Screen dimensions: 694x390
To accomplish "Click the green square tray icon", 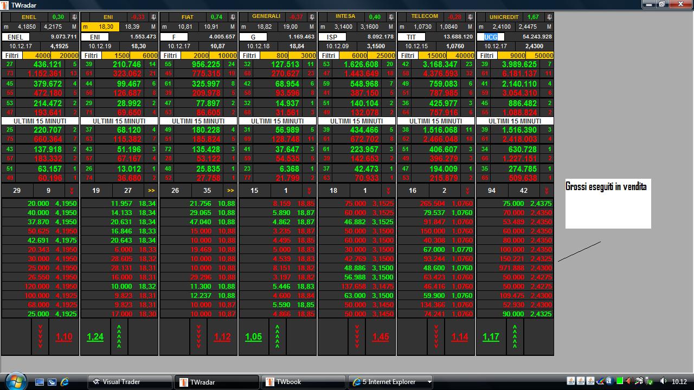I will point(620,381).
